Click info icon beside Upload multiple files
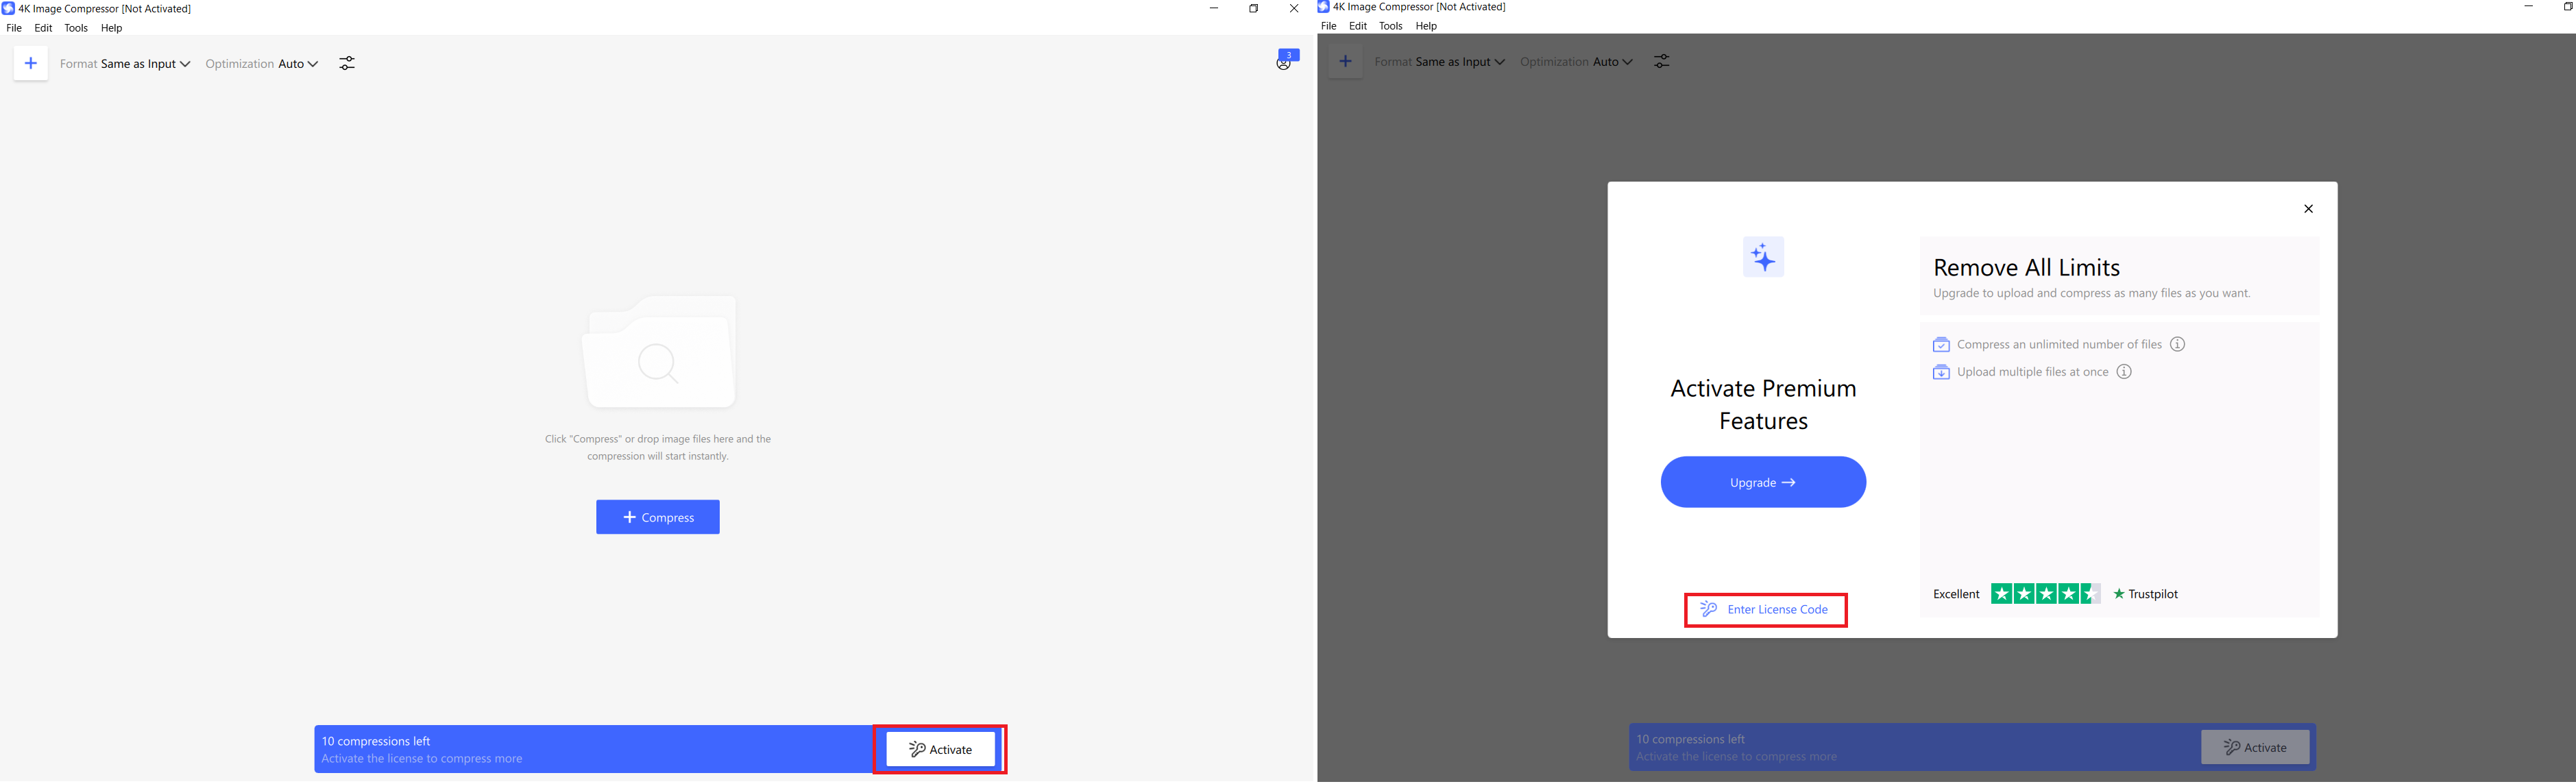This screenshot has height=784, width=2576. [2125, 372]
